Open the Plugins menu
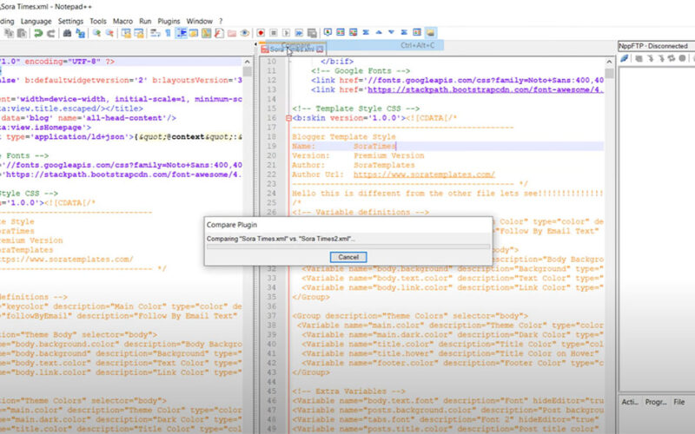695x434 pixels. pyautogui.click(x=169, y=21)
